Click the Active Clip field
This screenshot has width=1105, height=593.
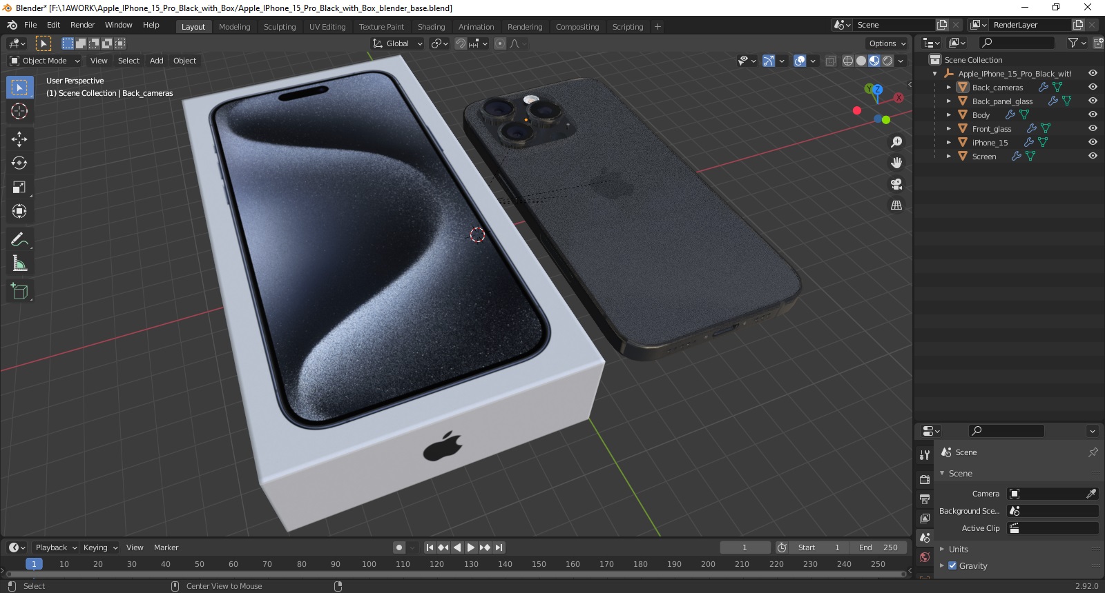click(1053, 528)
